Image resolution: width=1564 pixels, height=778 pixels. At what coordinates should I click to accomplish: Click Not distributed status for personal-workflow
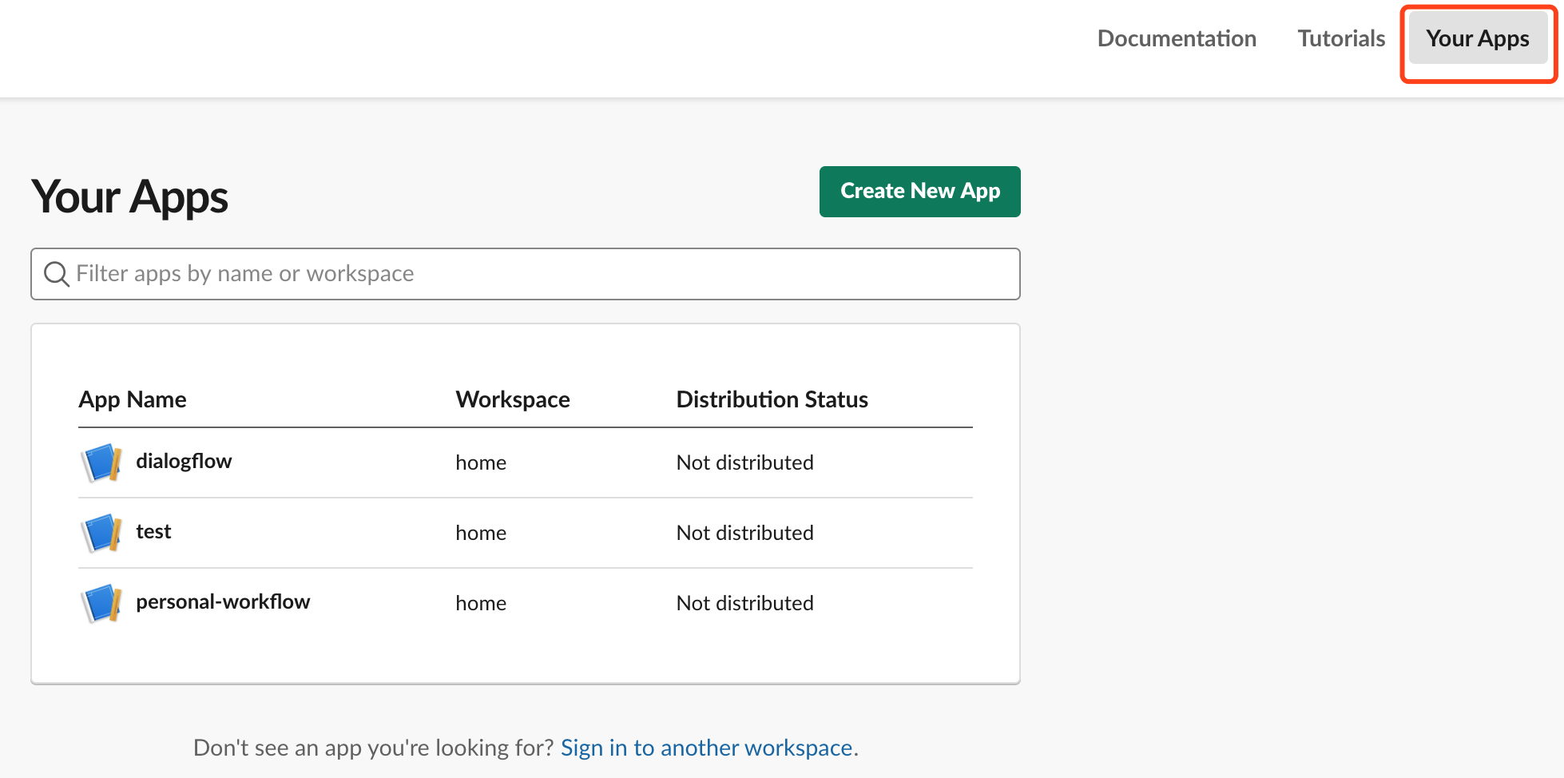(745, 603)
